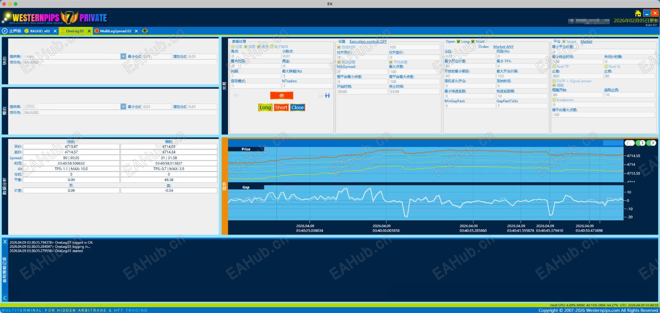Close the MultiLegSpread.02 tab with its X
The height and width of the screenshot is (313, 660).
coord(136,31)
